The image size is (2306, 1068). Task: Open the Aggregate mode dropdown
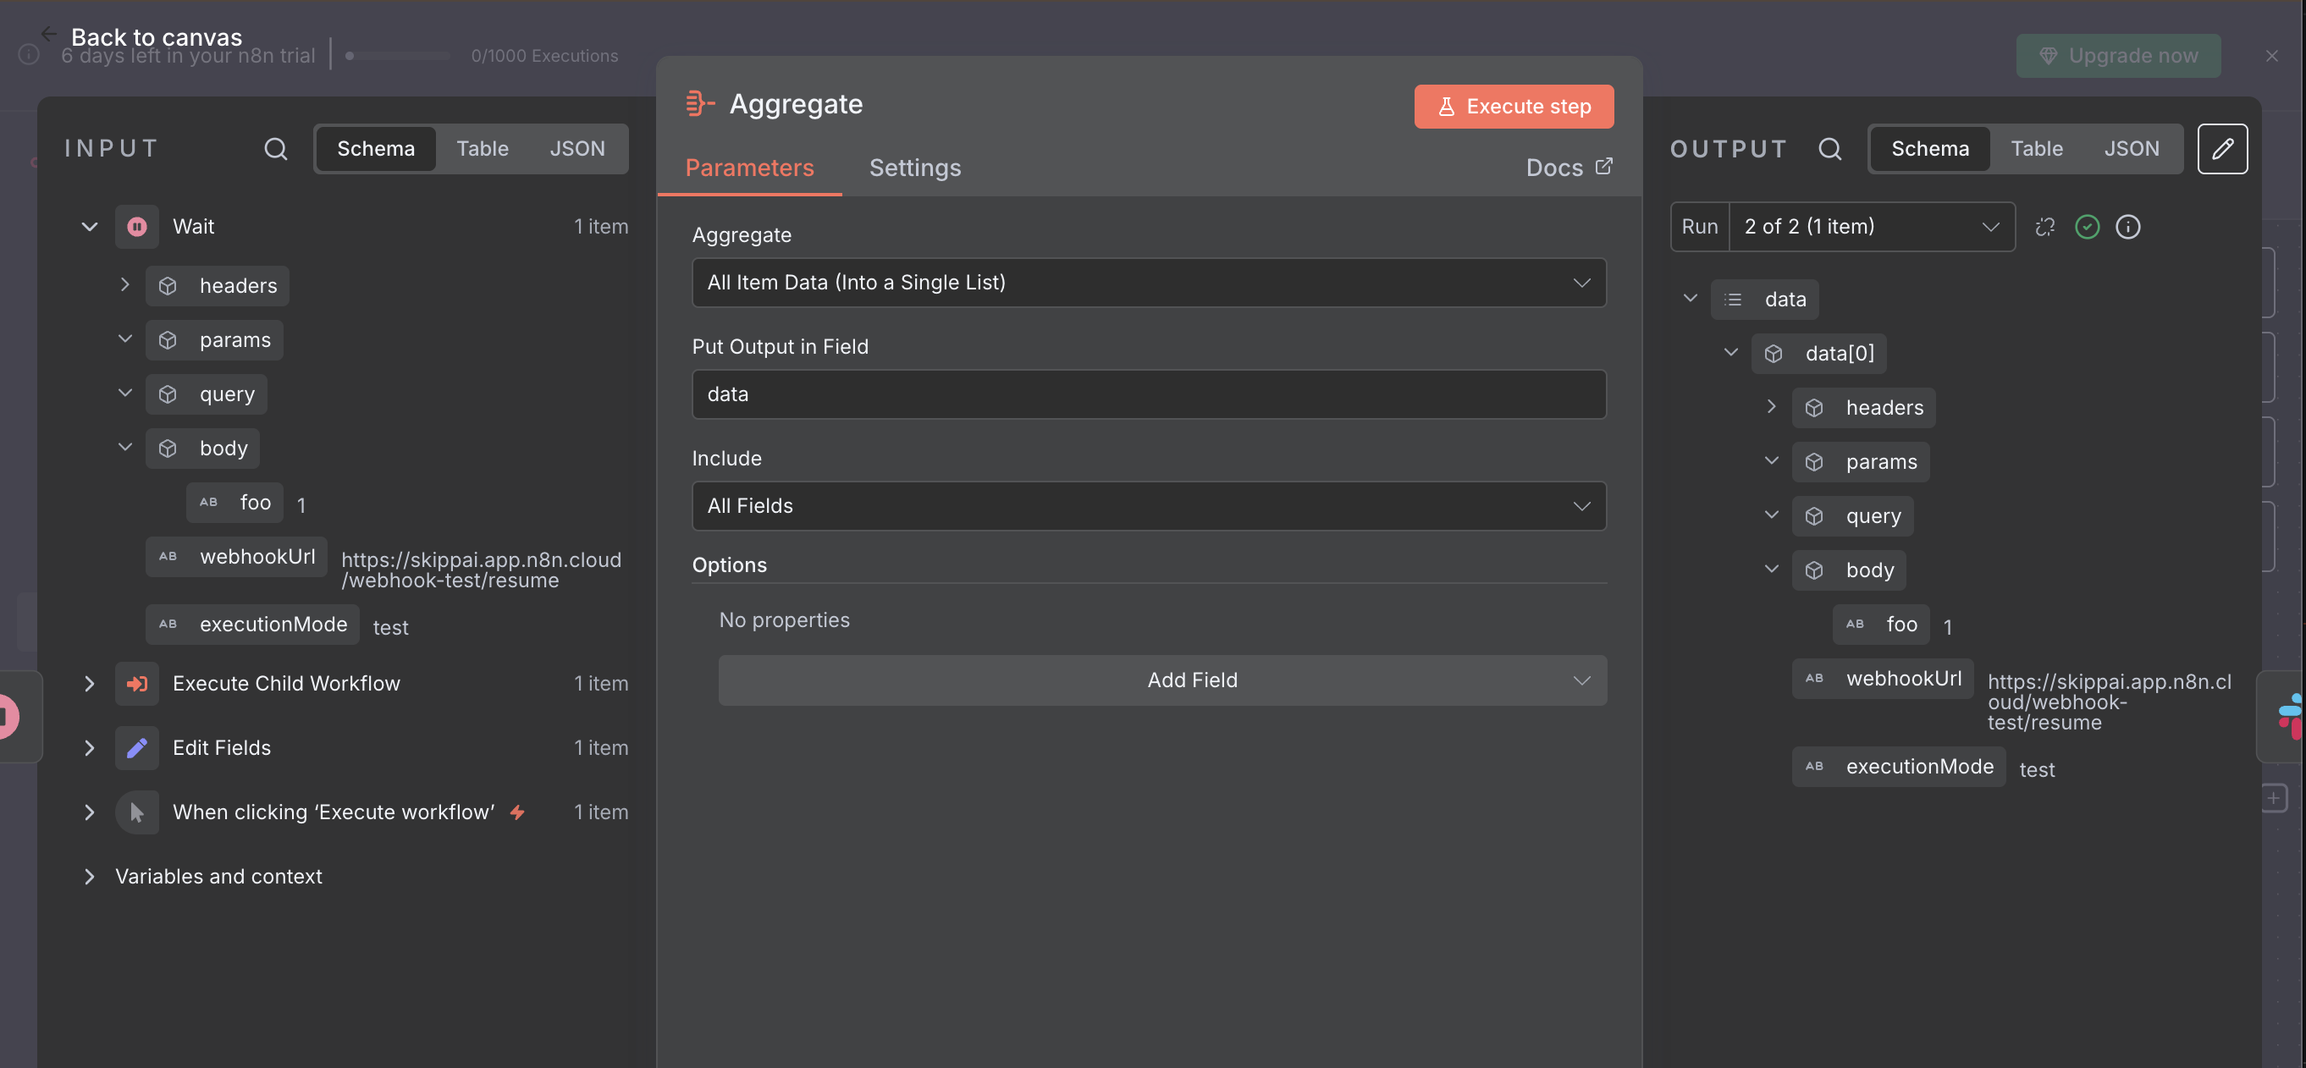(x=1149, y=283)
